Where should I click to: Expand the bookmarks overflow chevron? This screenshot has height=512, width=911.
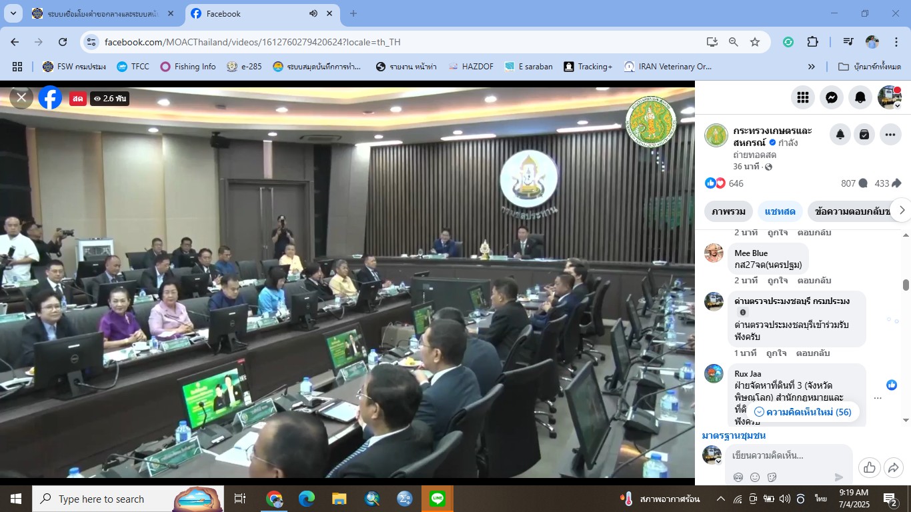[x=812, y=67]
